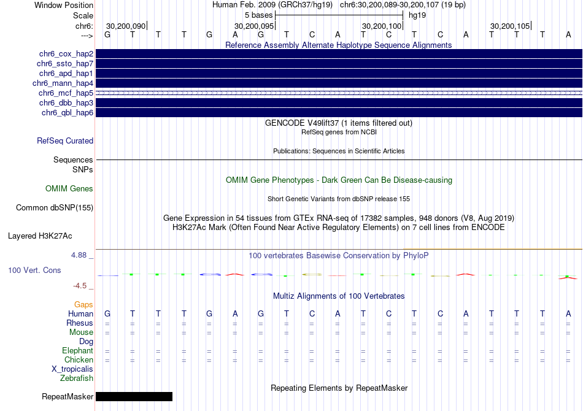Click the X_tropicalis species label
The height and width of the screenshot is (411, 583).
click(72, 369)
